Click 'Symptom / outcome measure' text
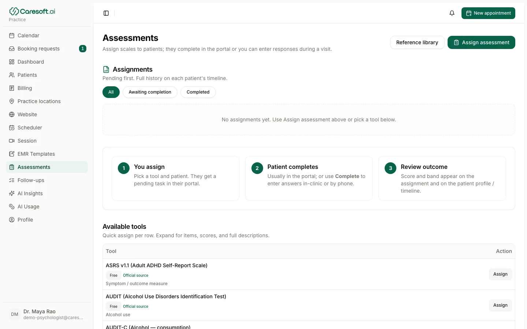The image size is (527, 329). (137, 284)
